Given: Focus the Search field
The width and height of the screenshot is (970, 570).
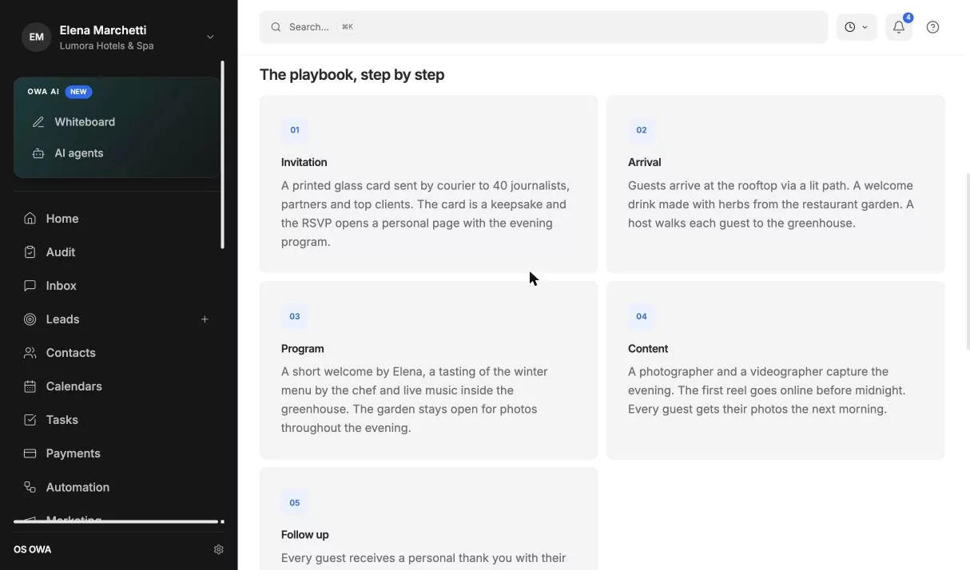Looking at the screenshot, I should tap(543, 27).
